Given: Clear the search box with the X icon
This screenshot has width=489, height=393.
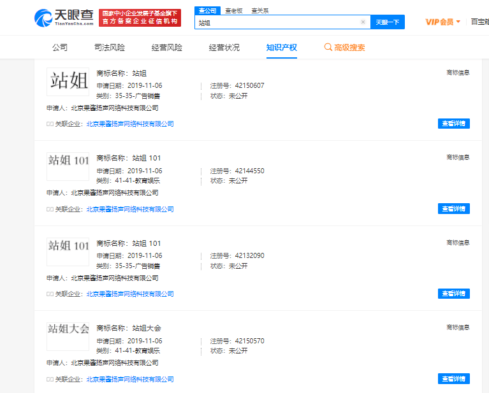Looking at the screenshot, I should pos(363,22).
